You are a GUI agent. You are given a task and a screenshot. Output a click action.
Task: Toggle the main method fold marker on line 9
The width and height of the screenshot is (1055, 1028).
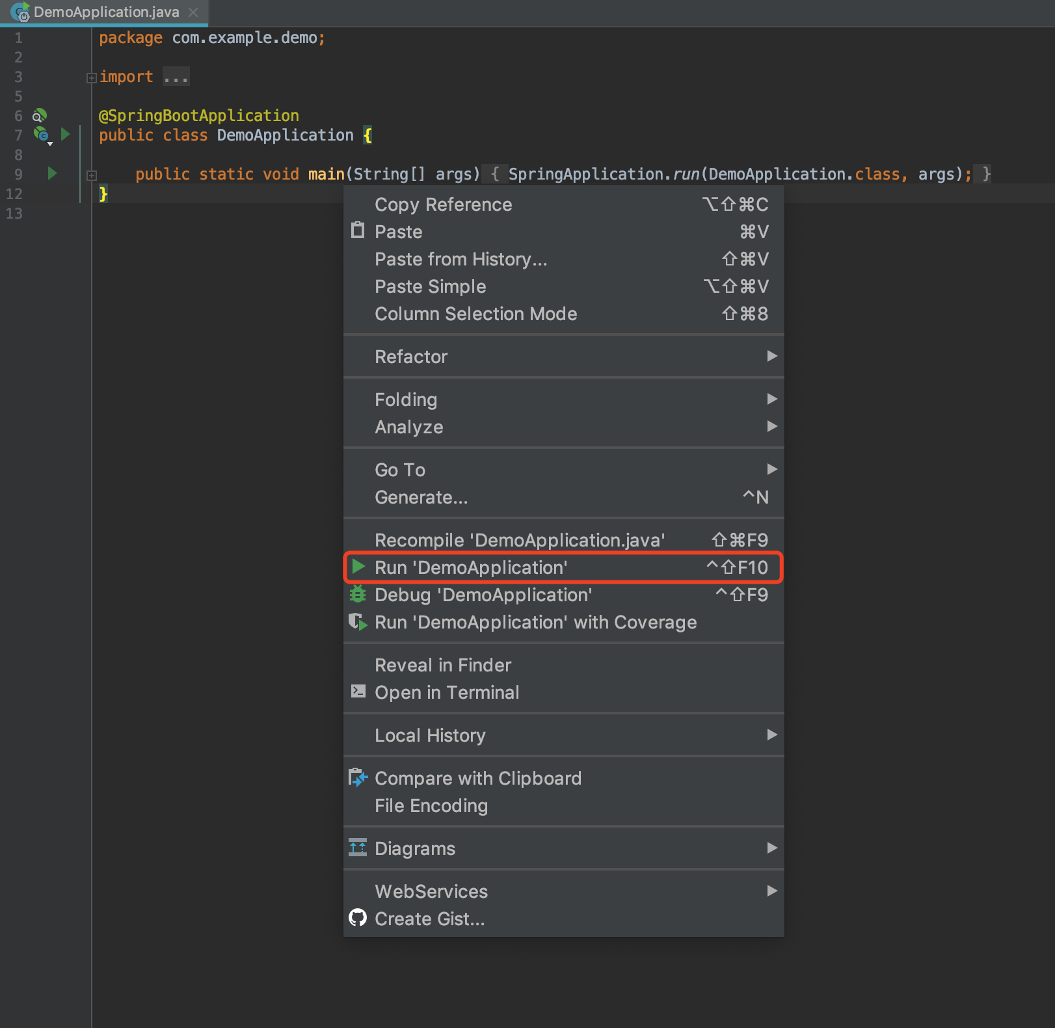[x=92, y=175]
